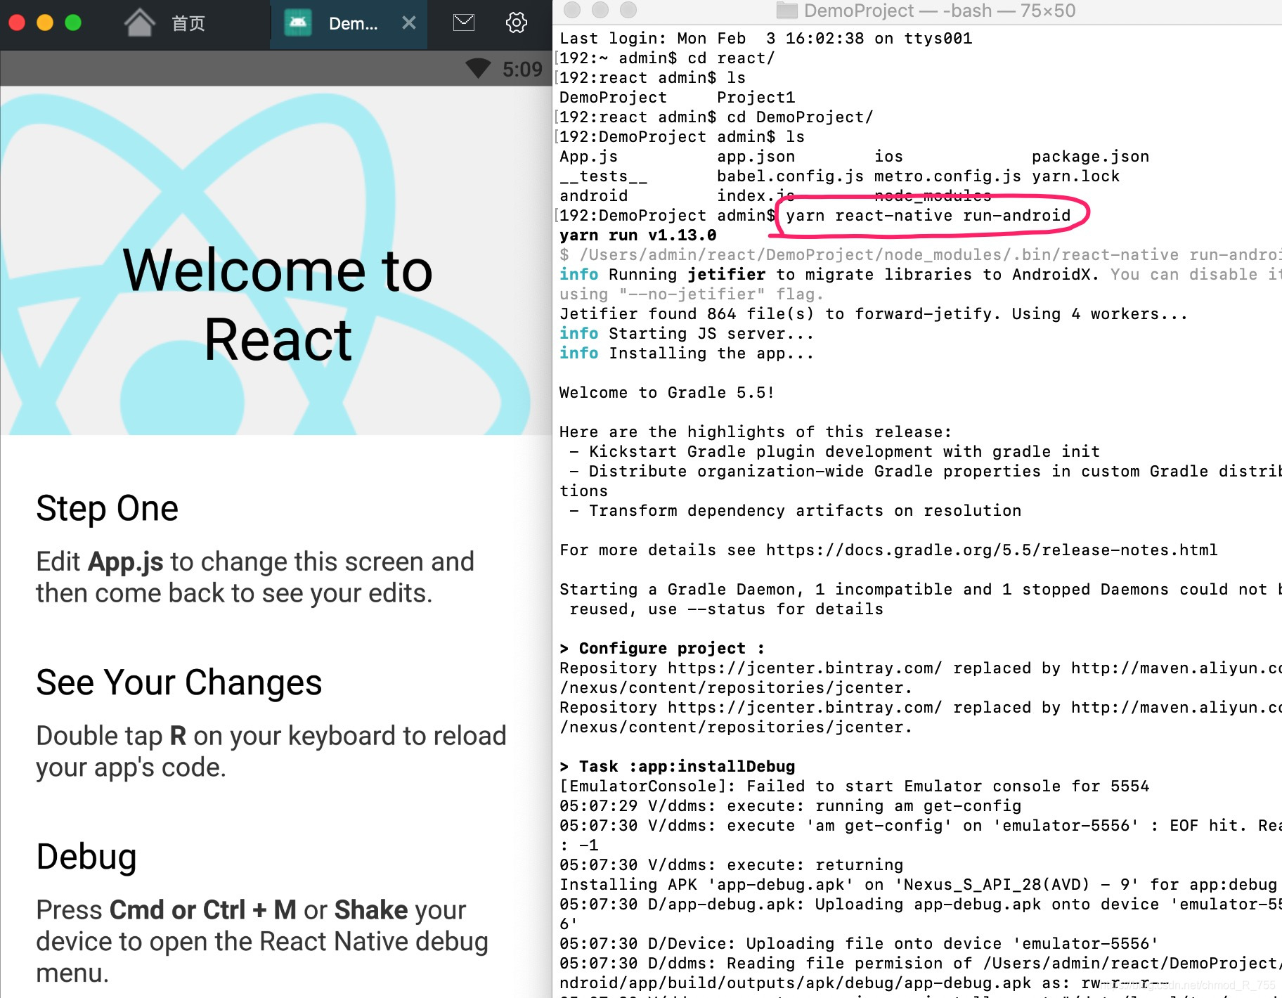Click the yellow minimize button of the emulator window
Screen dimensions: 1282x998
pos(45,22)
